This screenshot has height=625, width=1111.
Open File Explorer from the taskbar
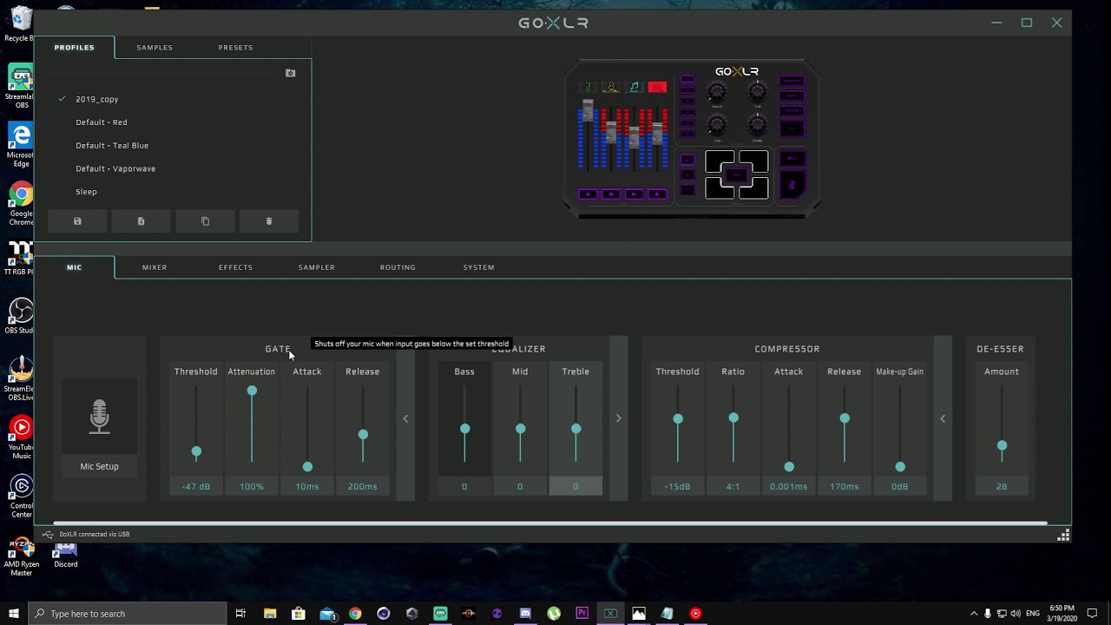pyautogui.click(x=270, y=614)
